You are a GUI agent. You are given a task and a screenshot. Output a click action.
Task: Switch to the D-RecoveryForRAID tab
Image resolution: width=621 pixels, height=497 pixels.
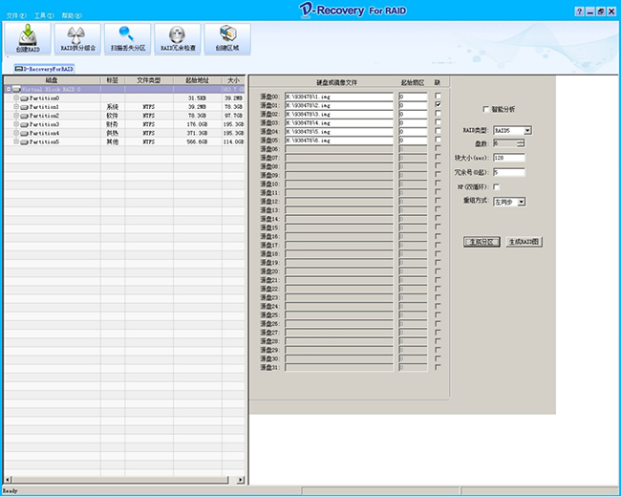(x=44, y=69)
